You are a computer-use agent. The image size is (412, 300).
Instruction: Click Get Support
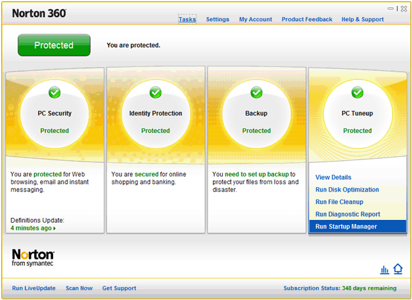point(120,288)
